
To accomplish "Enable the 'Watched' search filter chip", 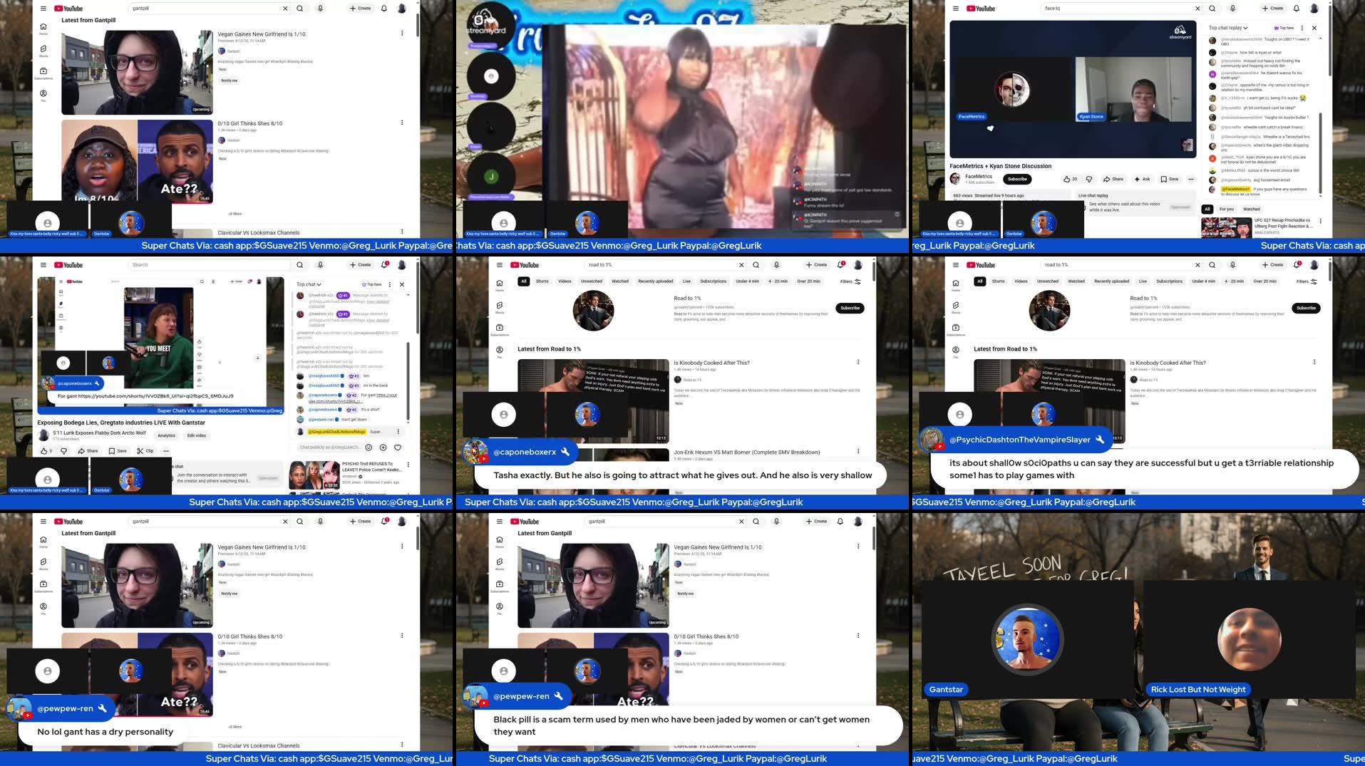I will coord(620,281).
